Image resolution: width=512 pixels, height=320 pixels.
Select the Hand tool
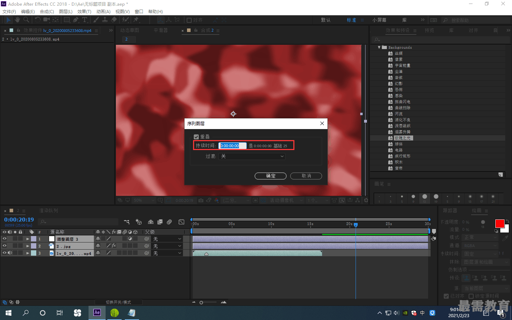(x=17, y=20)
